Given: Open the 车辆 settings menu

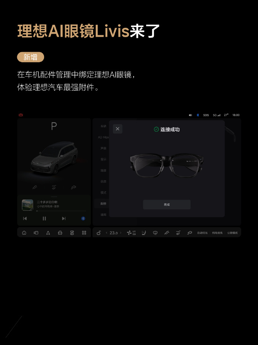Looking at the screenshot, I should click(103, 126).
